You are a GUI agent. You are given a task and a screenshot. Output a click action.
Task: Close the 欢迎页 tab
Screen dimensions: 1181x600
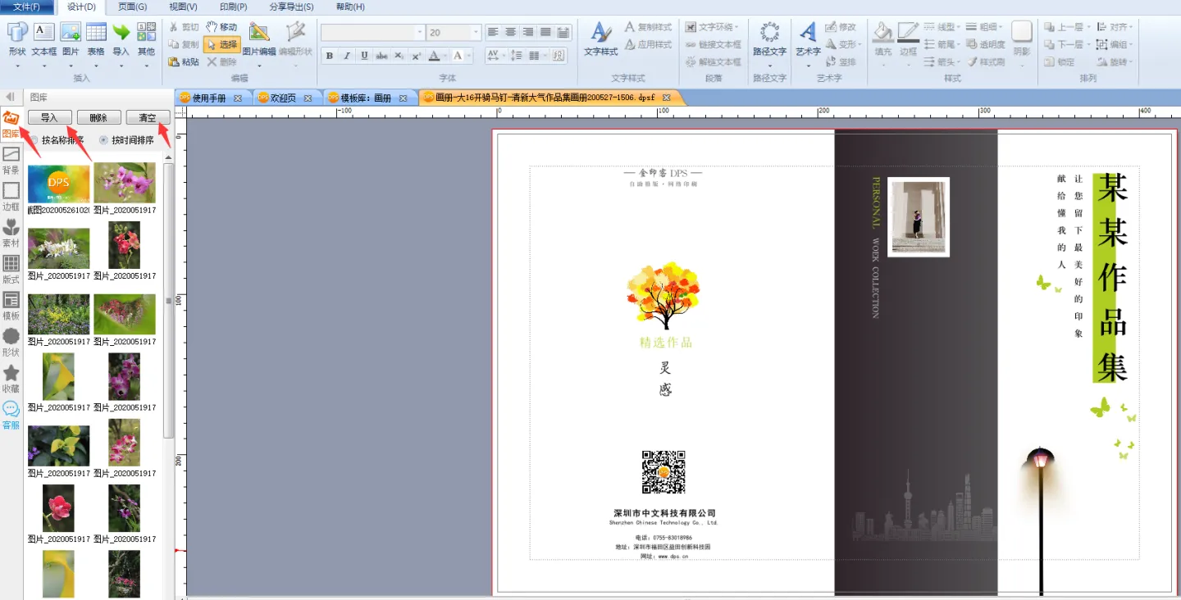pyautogui.click(x=308, y=98)
